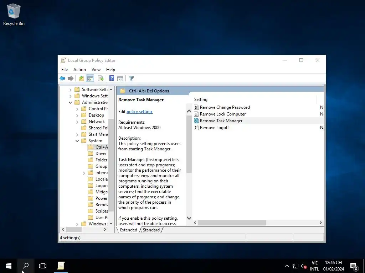
Task: Click the VIE INTL language indicator
Action: [x=314, y=266]
